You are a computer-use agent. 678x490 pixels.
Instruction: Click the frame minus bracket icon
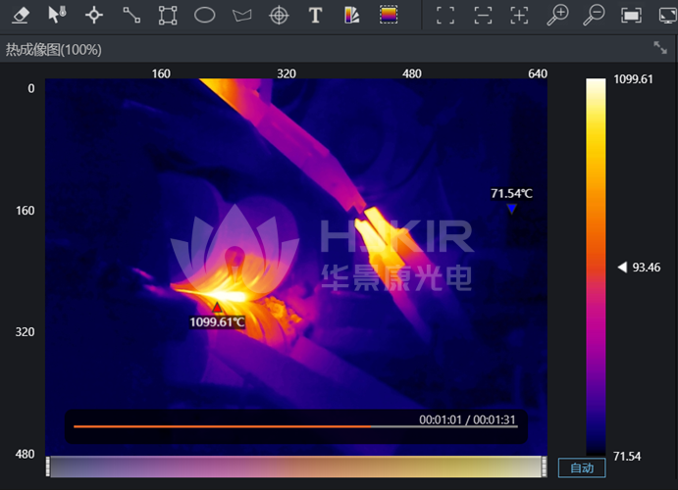(483, 16)
